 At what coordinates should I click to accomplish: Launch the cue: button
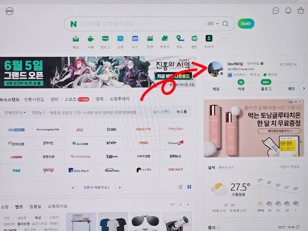pyautogui.click(x=246, y=23)
